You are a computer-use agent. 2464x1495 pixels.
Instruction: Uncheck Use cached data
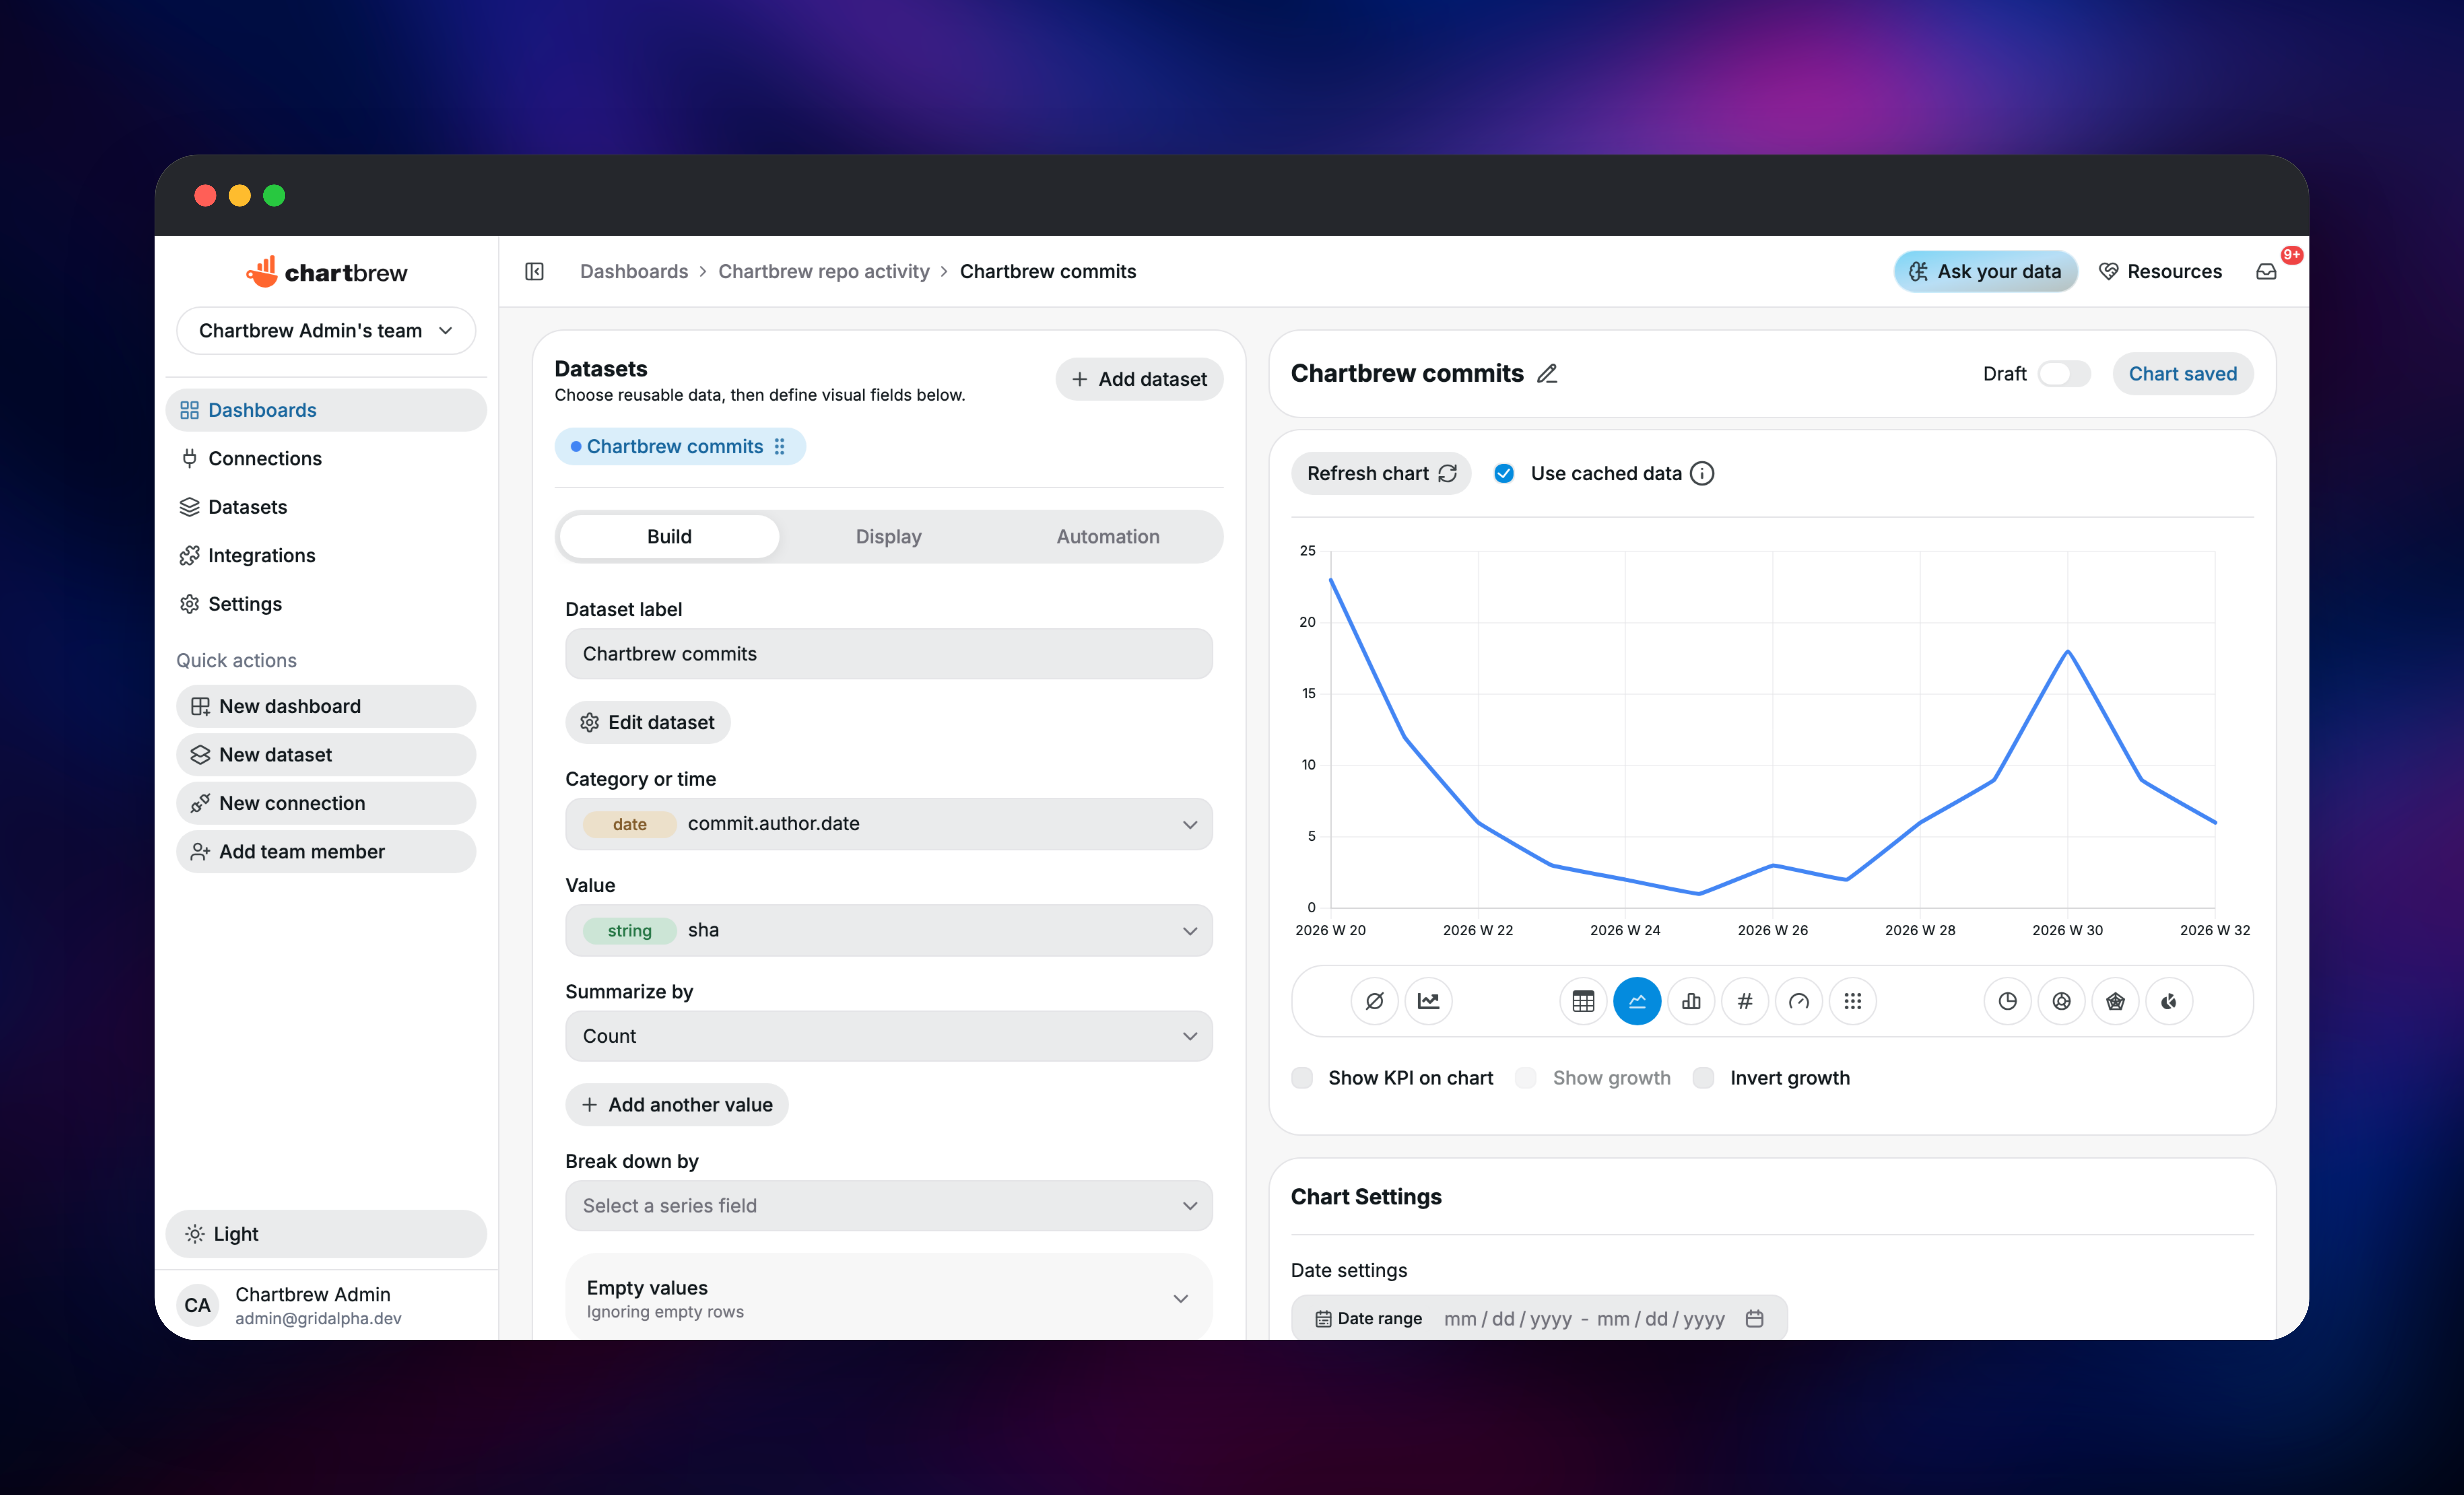click(x=1504, y=474)
